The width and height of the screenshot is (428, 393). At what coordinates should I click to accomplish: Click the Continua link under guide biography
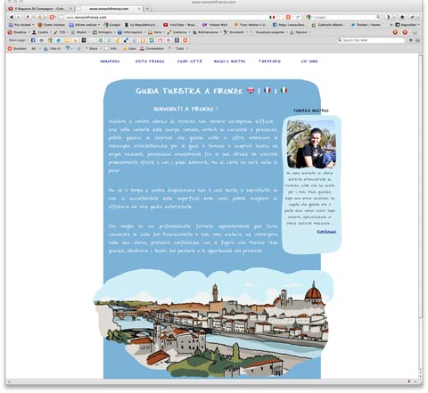click(326, 232)
